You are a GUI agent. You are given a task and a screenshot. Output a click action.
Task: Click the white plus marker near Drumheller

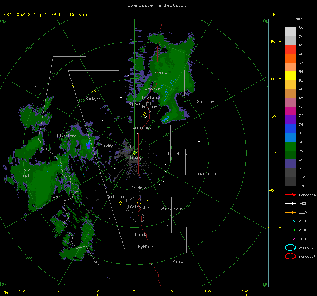(x=199, y=141)
